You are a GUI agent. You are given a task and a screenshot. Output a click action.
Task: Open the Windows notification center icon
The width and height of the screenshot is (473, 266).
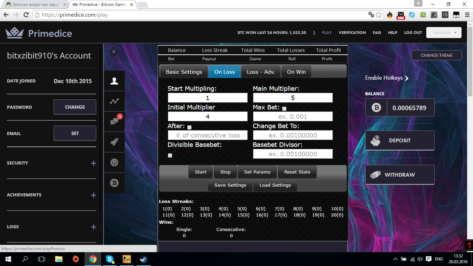[429, 259]
